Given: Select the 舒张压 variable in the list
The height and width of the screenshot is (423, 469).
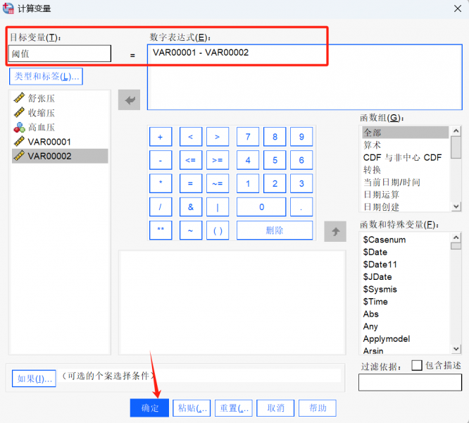Looking at the screenshot, I should click(x=60, y=98).
